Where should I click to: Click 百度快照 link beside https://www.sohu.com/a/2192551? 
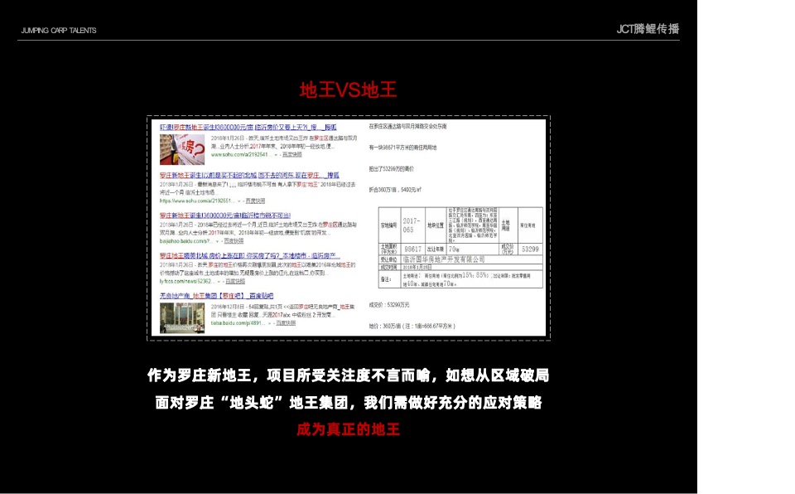(x=255, y=201)
